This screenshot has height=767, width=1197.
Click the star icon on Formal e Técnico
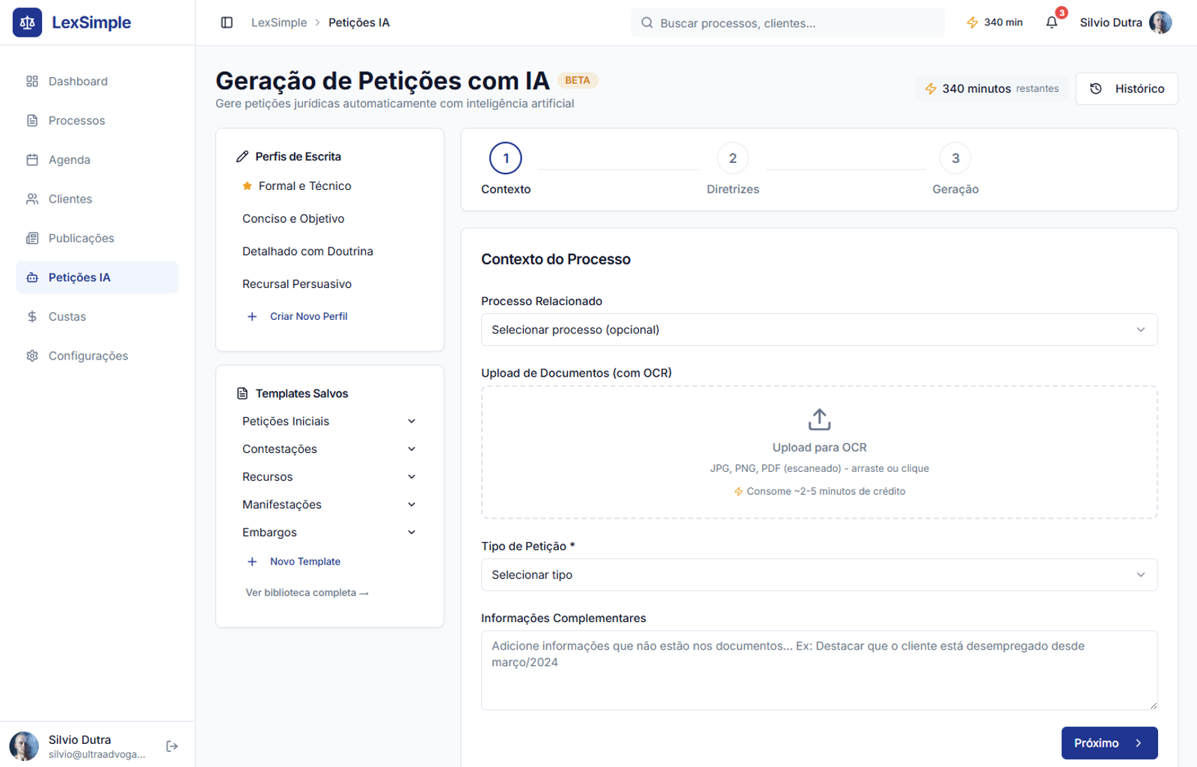(247, 186)
